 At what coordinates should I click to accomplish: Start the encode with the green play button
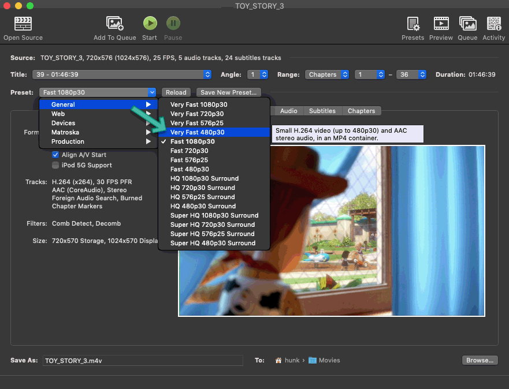(x=150, y=23)
